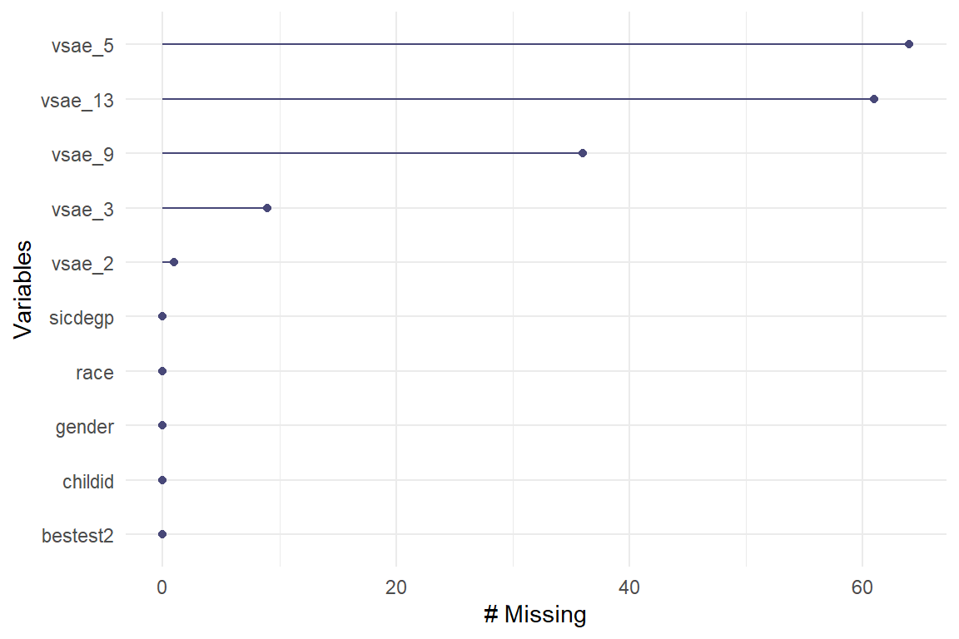Click the "Variables" y-axis title
This screenshot has width=959, height=639.
coord(24,289)
